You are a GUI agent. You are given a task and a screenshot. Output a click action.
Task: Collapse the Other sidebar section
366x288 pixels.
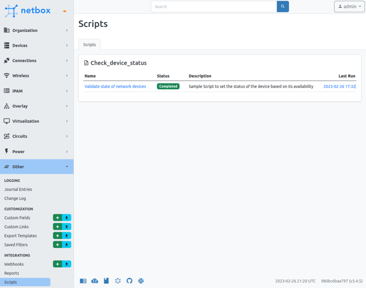36,166
